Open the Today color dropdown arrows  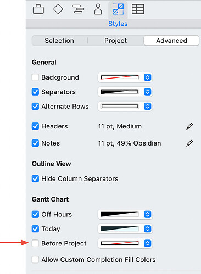(148, 229)
